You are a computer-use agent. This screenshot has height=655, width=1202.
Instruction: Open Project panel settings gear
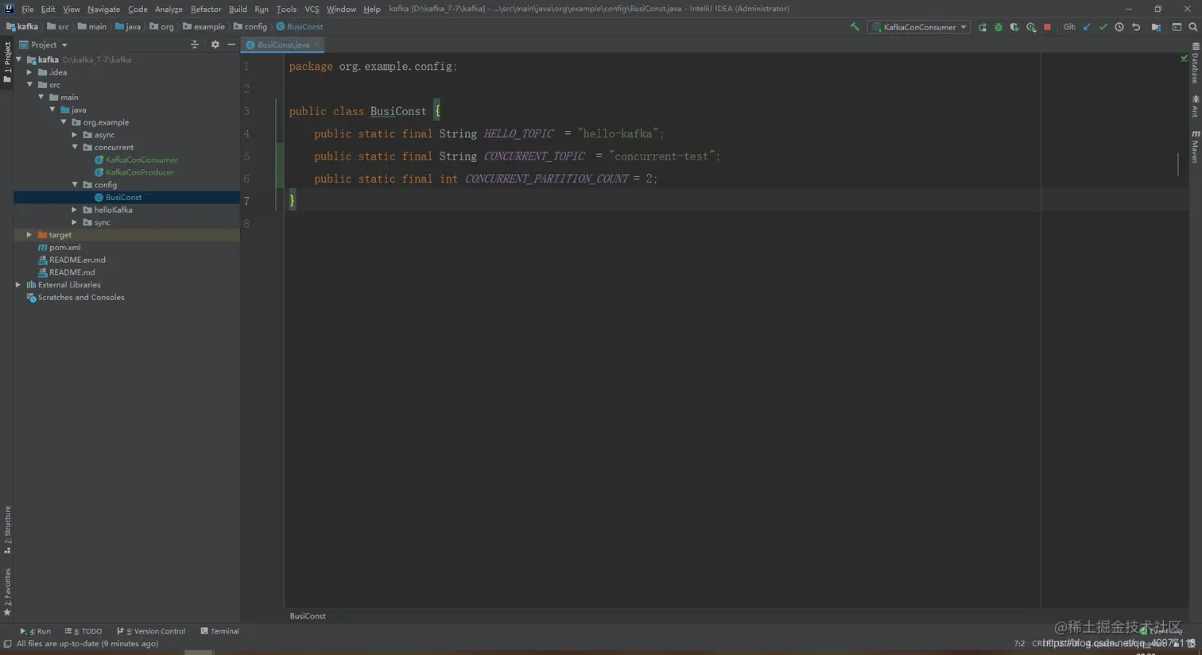pyautogui.click(x=215, y=45)
